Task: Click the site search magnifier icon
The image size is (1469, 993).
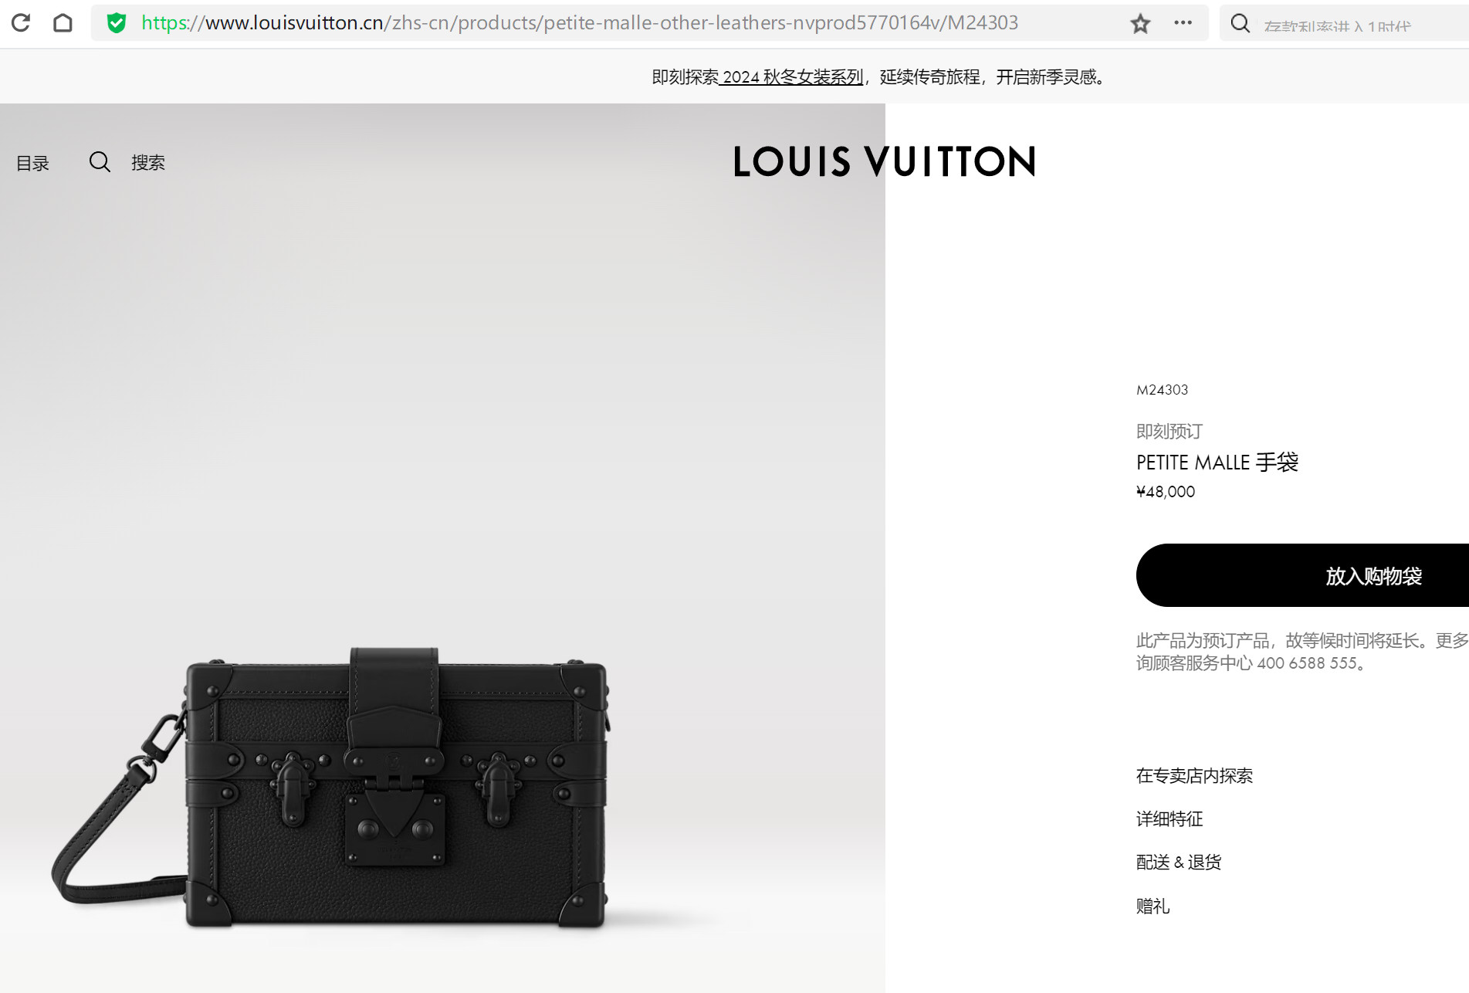Action: tap(100, 162)
